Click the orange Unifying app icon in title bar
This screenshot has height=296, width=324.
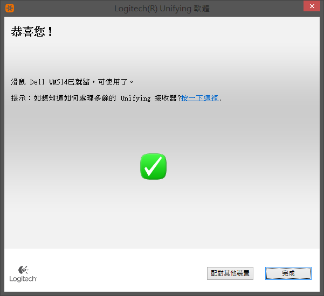pos(10,8)
